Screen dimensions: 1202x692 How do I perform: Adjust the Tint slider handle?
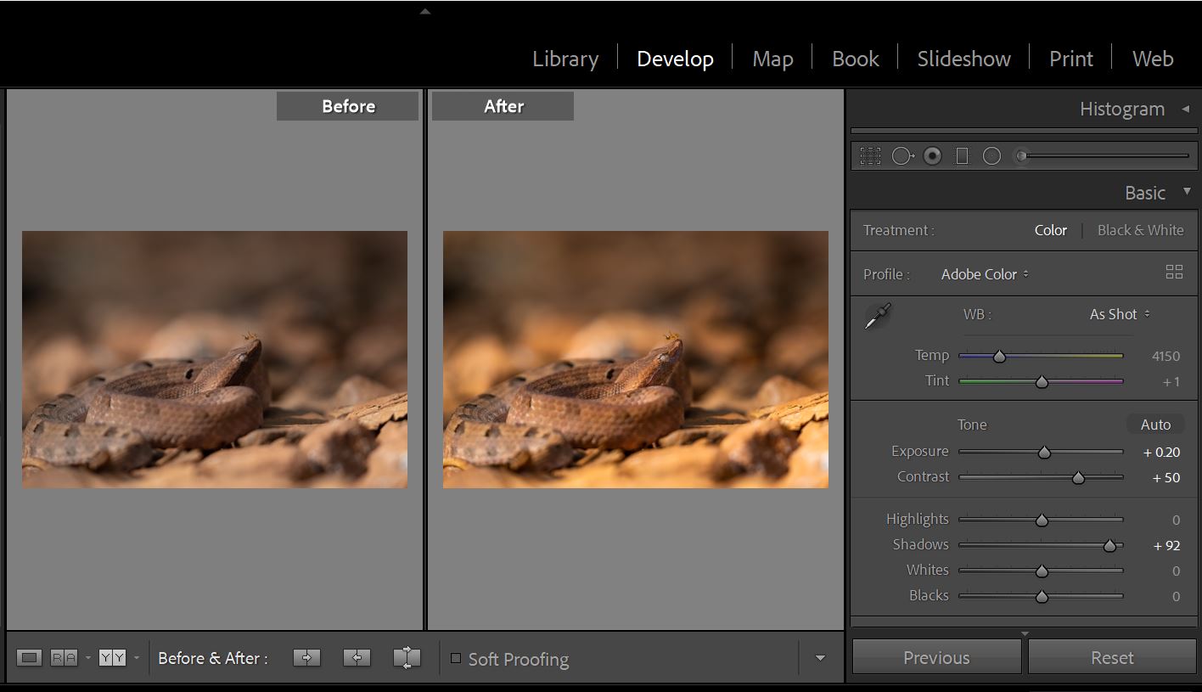1042,382
